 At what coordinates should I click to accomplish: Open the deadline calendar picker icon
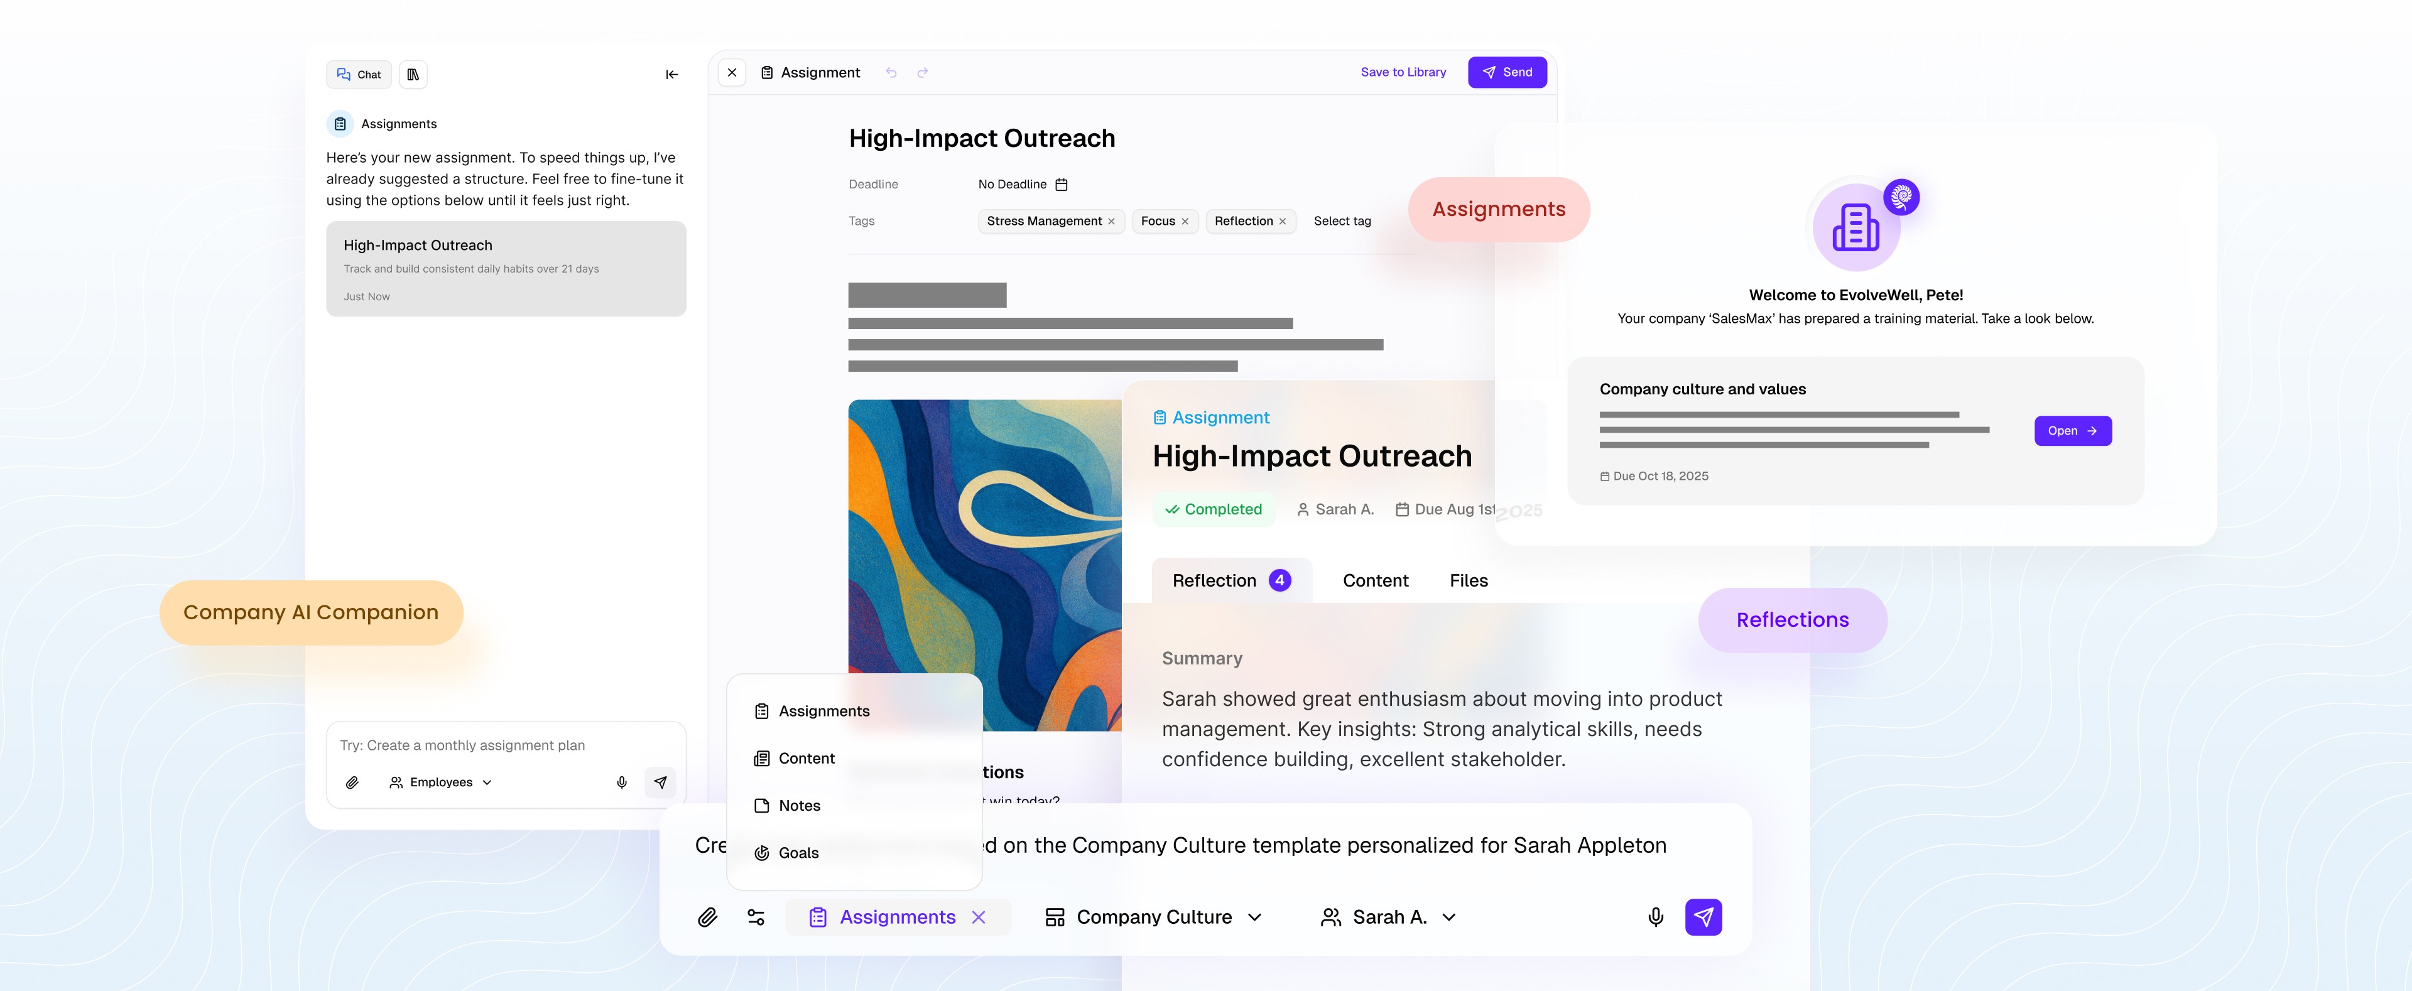pos(1061,185)
